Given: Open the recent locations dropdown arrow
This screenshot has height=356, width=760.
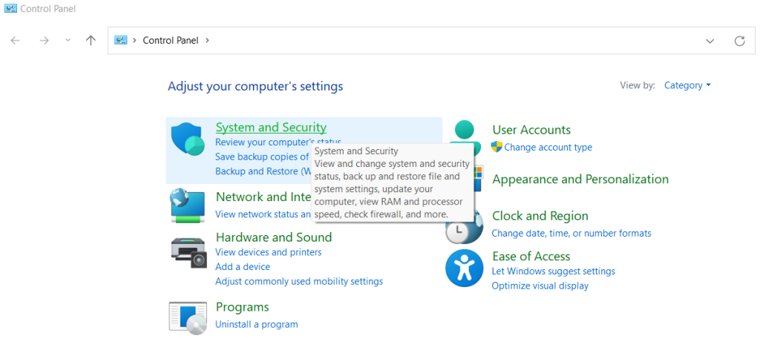Looking at the screenshot, I should tap(68, 40).
